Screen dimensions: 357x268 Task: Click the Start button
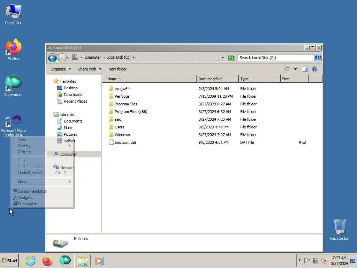9,260
